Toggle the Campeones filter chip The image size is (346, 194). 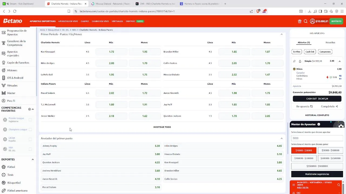click(x=325, y=52)
